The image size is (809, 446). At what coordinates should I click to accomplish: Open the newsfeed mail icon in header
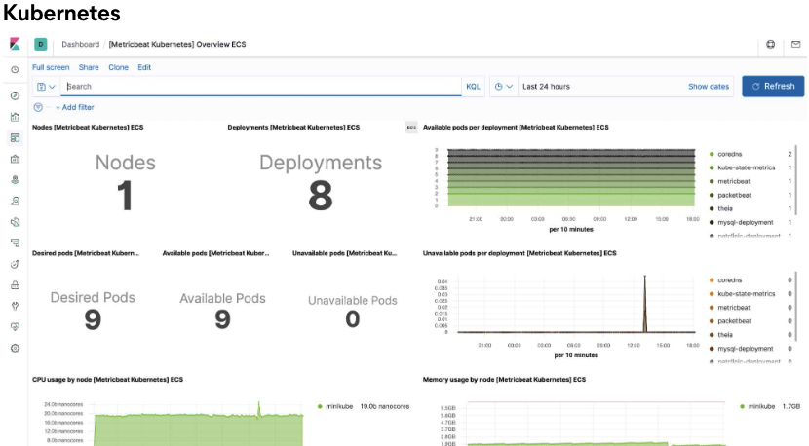point(795,45)
